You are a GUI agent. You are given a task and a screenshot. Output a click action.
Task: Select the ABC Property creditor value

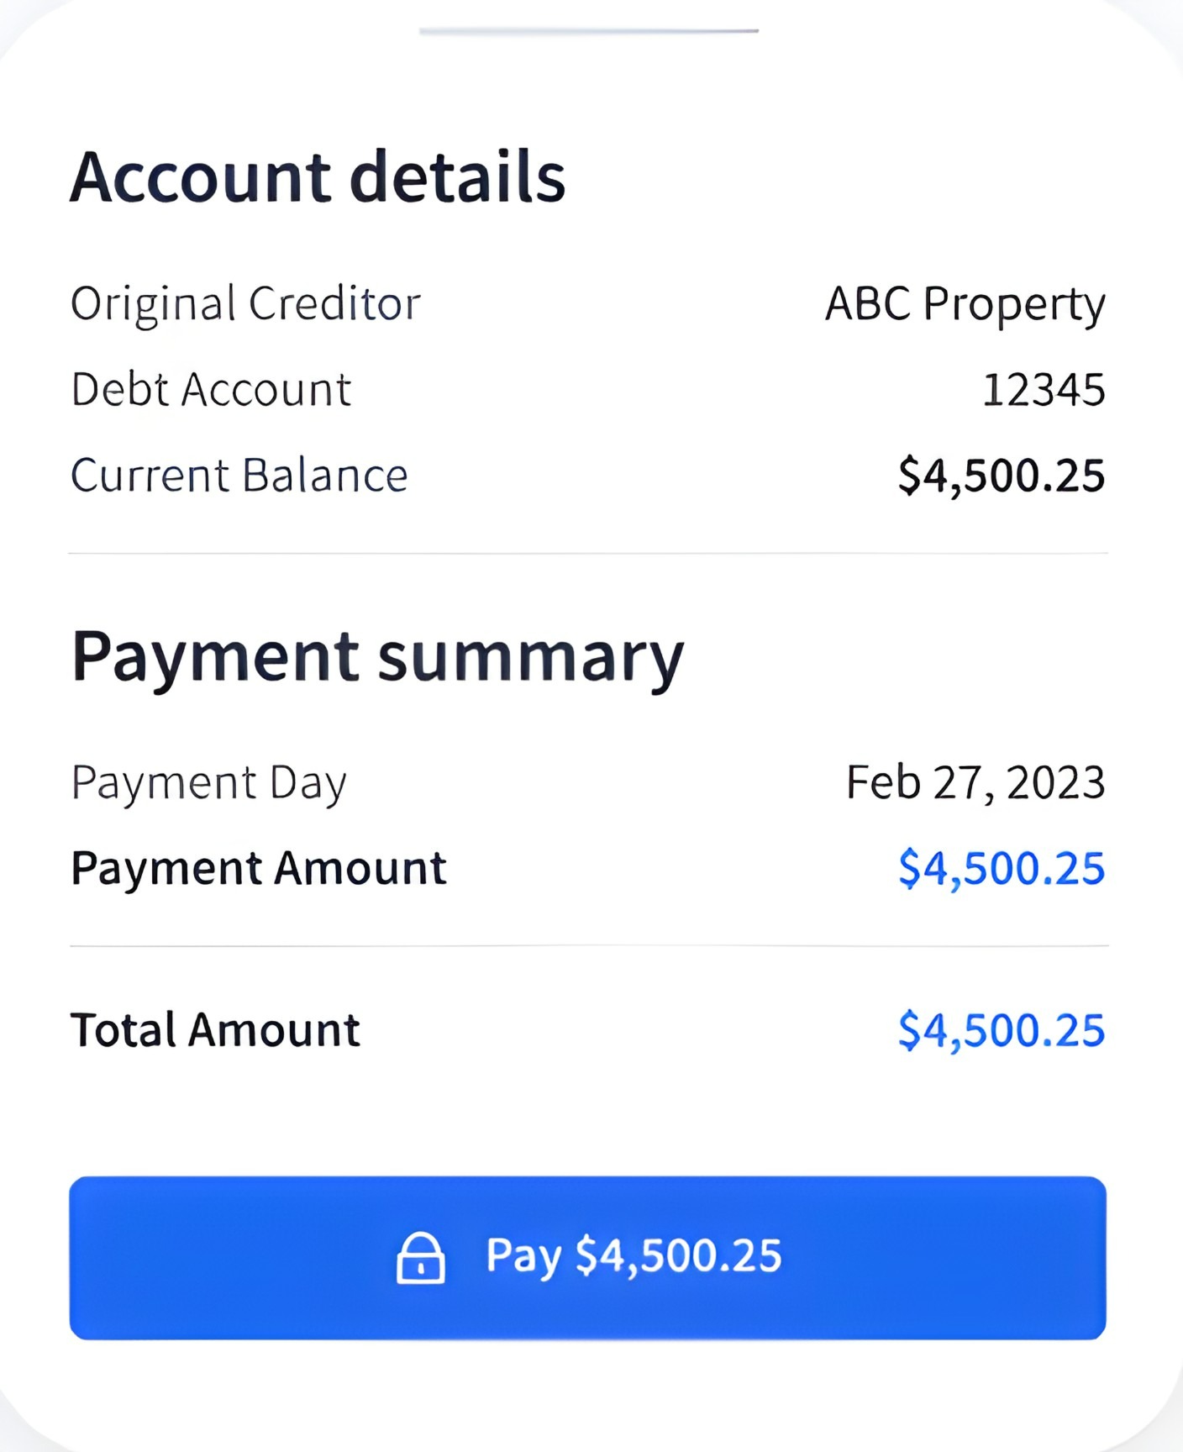click(965, 304)
